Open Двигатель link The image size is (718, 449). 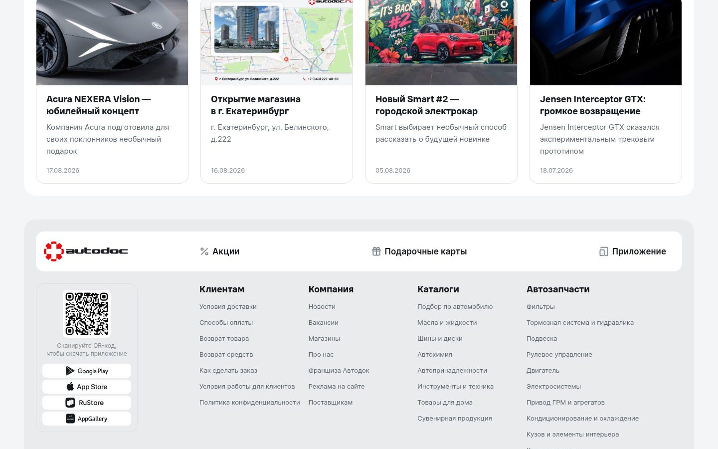tap(543, 371)
